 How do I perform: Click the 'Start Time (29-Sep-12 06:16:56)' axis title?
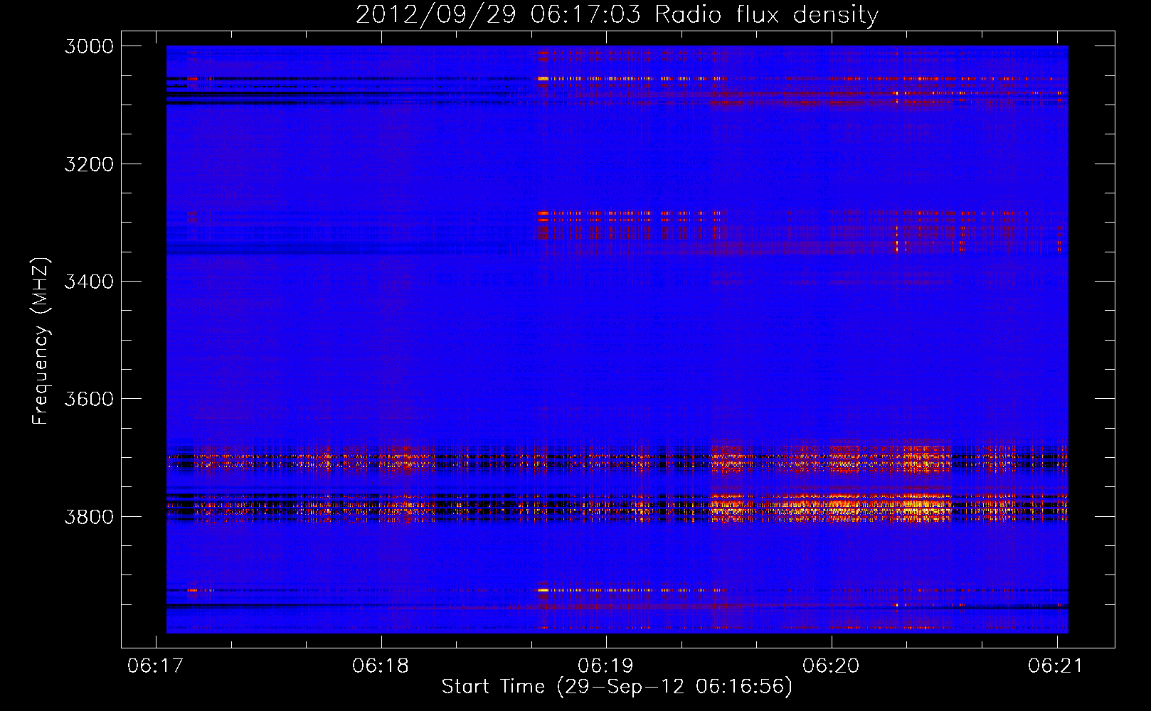point(617,687)
